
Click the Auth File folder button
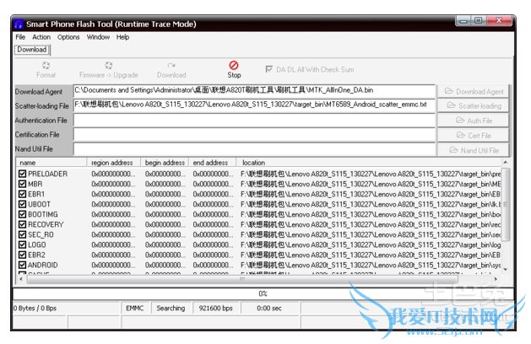click(474, 121)
